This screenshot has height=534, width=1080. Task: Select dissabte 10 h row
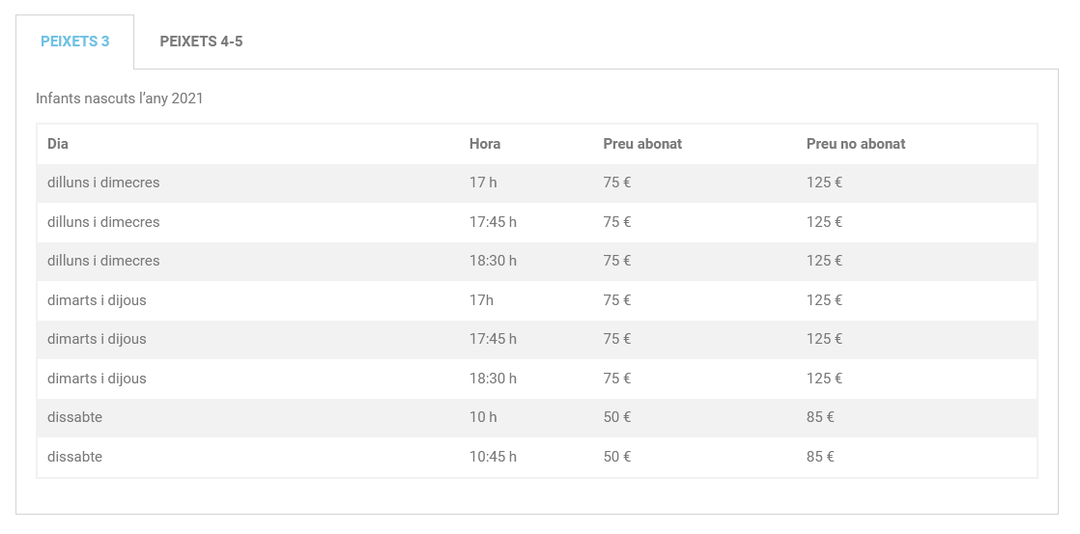(x=537, y=418)
